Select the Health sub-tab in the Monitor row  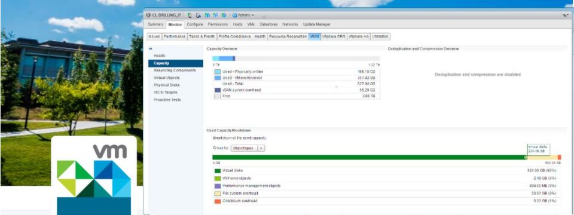[259, 36]
